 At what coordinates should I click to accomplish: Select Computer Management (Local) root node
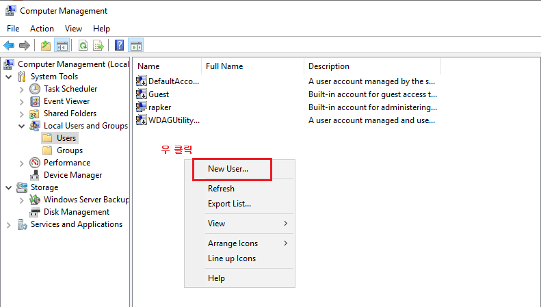click(x=73, y=64)
